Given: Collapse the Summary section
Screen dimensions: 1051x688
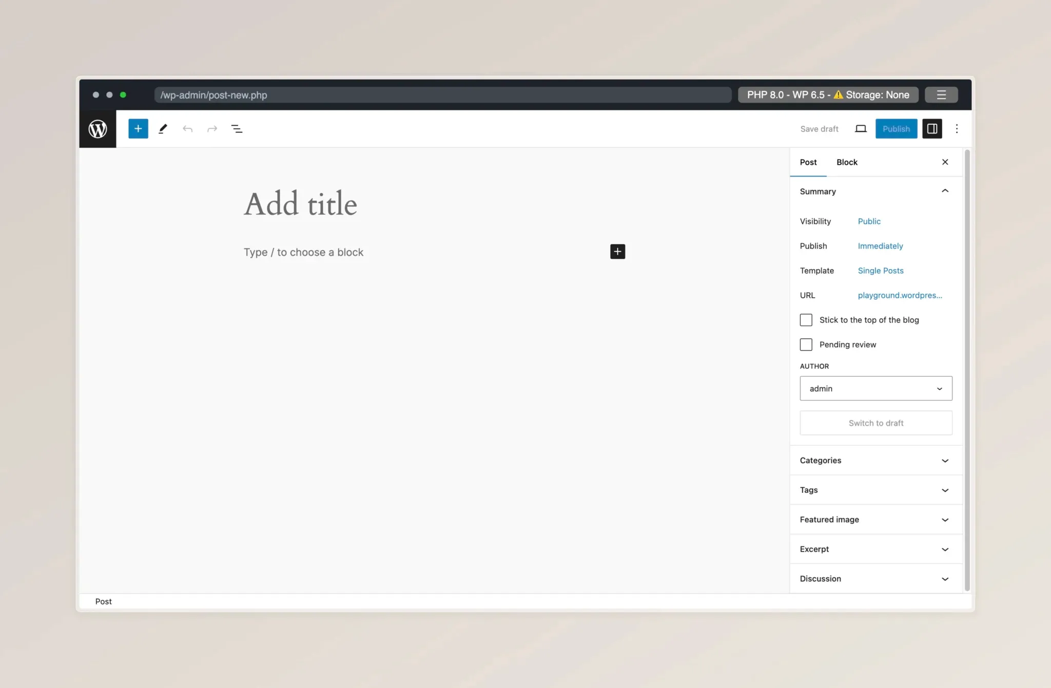Looking at the screenshot, I should (945, 191).
